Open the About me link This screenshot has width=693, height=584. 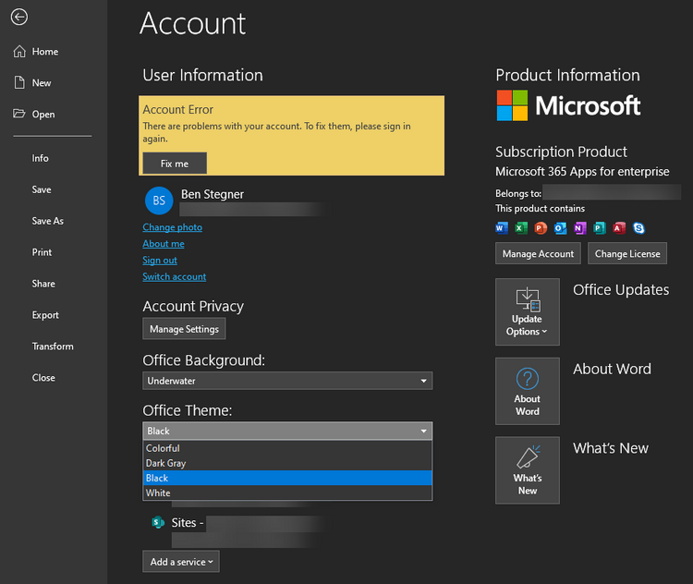pos(164,244)
